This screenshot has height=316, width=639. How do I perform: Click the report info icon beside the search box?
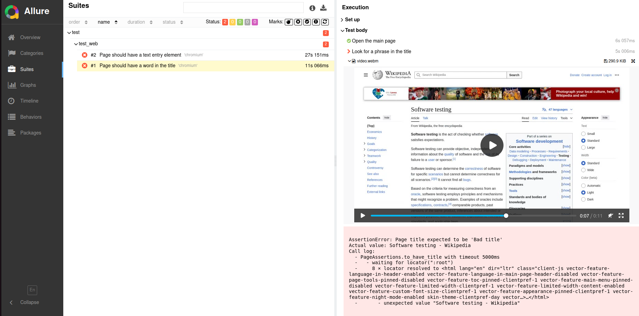coord(312,8)
